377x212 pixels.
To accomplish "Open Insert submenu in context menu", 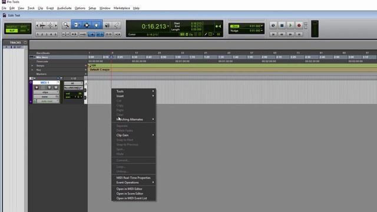I will click(x=134, y=96).
